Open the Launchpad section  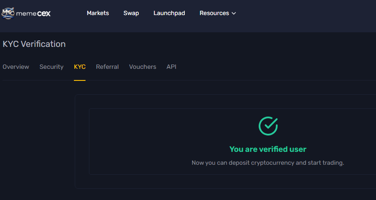[x=169, y=13]
